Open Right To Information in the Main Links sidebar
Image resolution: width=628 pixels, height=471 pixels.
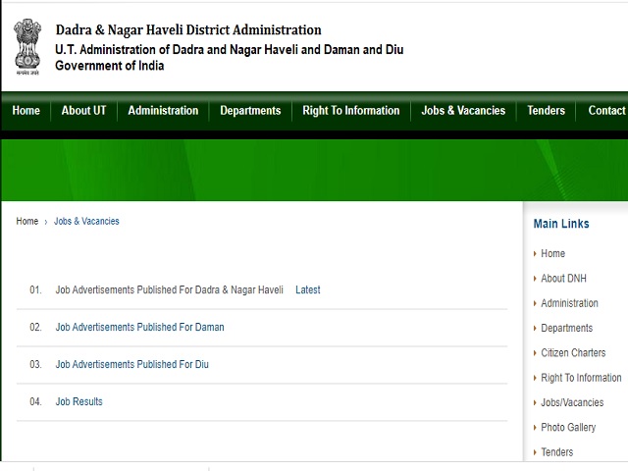tap(581, 378)
